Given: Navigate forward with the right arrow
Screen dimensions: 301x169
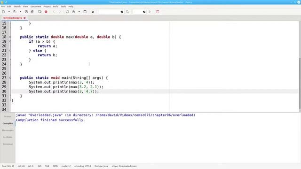Looking at the screenshot, I should click(x=60, y=12).
